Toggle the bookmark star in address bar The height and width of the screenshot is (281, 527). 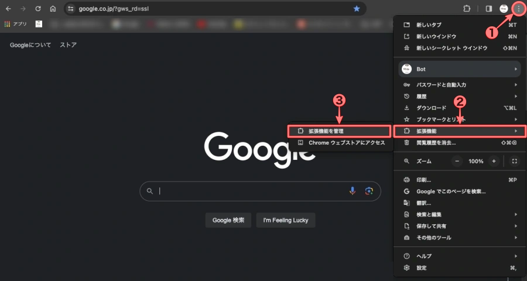[357, 9]
